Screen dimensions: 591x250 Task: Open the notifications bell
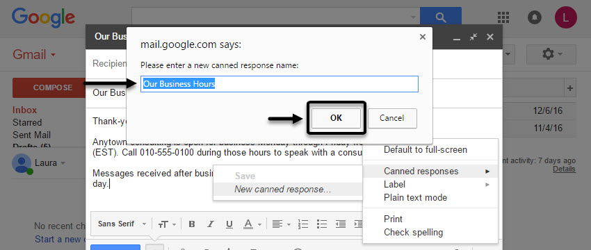(535, 17)
